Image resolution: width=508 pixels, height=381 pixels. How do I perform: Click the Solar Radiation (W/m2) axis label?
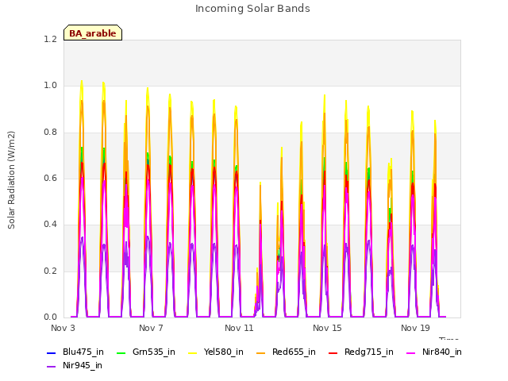(11, 180)
